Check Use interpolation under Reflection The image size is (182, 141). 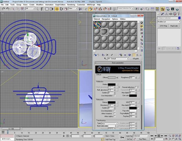tap(115, 95)
